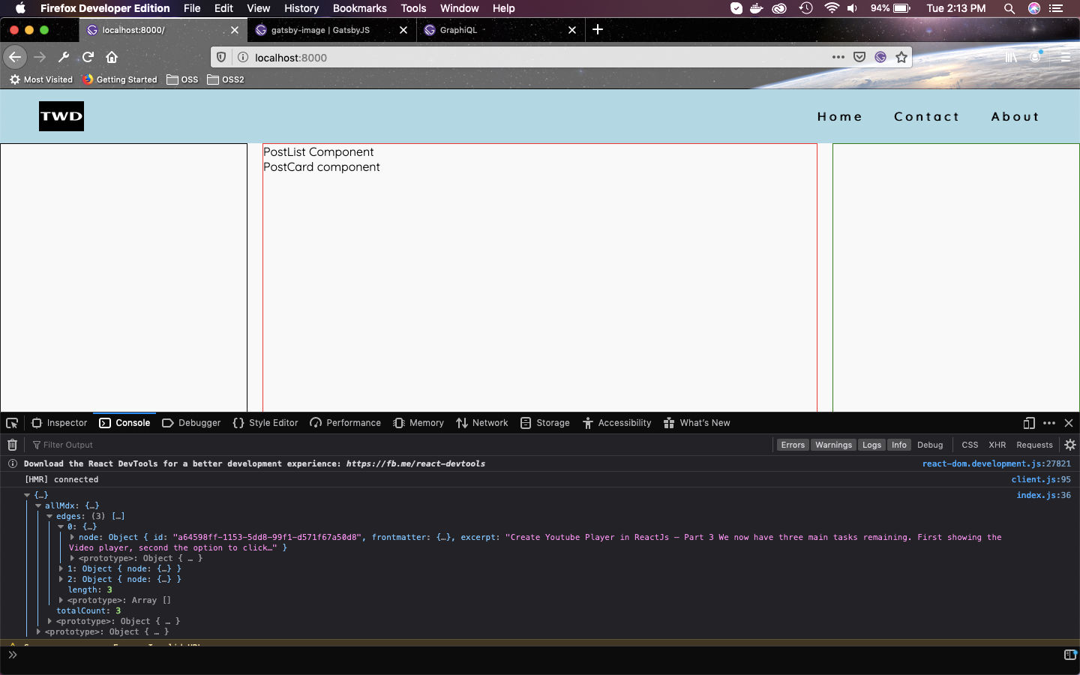Open the wrench developer tools icon
1080x675 pixels.
pyautogui.click(x=64, y=57)
